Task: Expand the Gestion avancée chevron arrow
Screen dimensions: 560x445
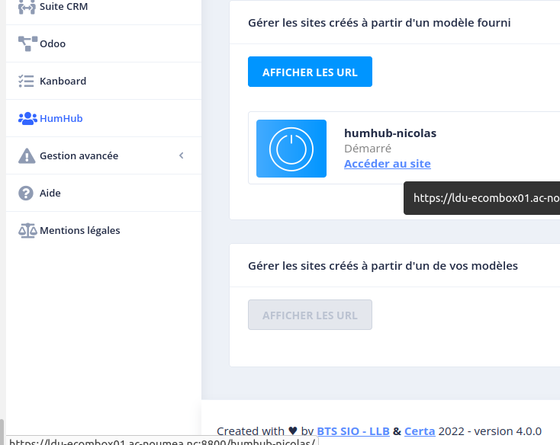Action: (x=182, y=155)
